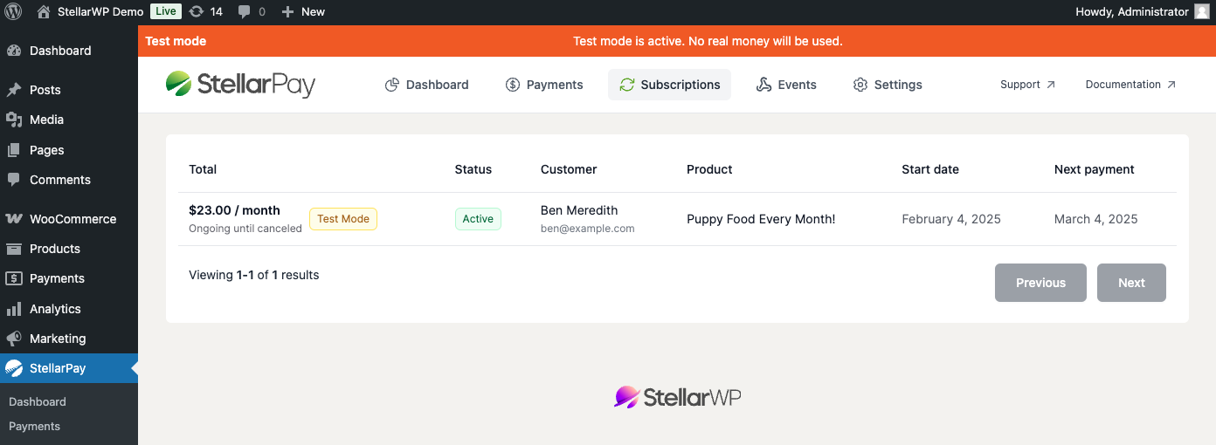This screenshot has height=445, width=1216.
Task: Click the + New button in admin bar
Action: point(303,12)
